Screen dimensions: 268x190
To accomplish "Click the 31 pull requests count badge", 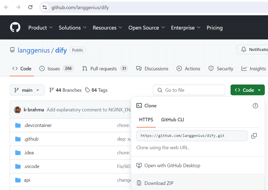I will [124, 68].
